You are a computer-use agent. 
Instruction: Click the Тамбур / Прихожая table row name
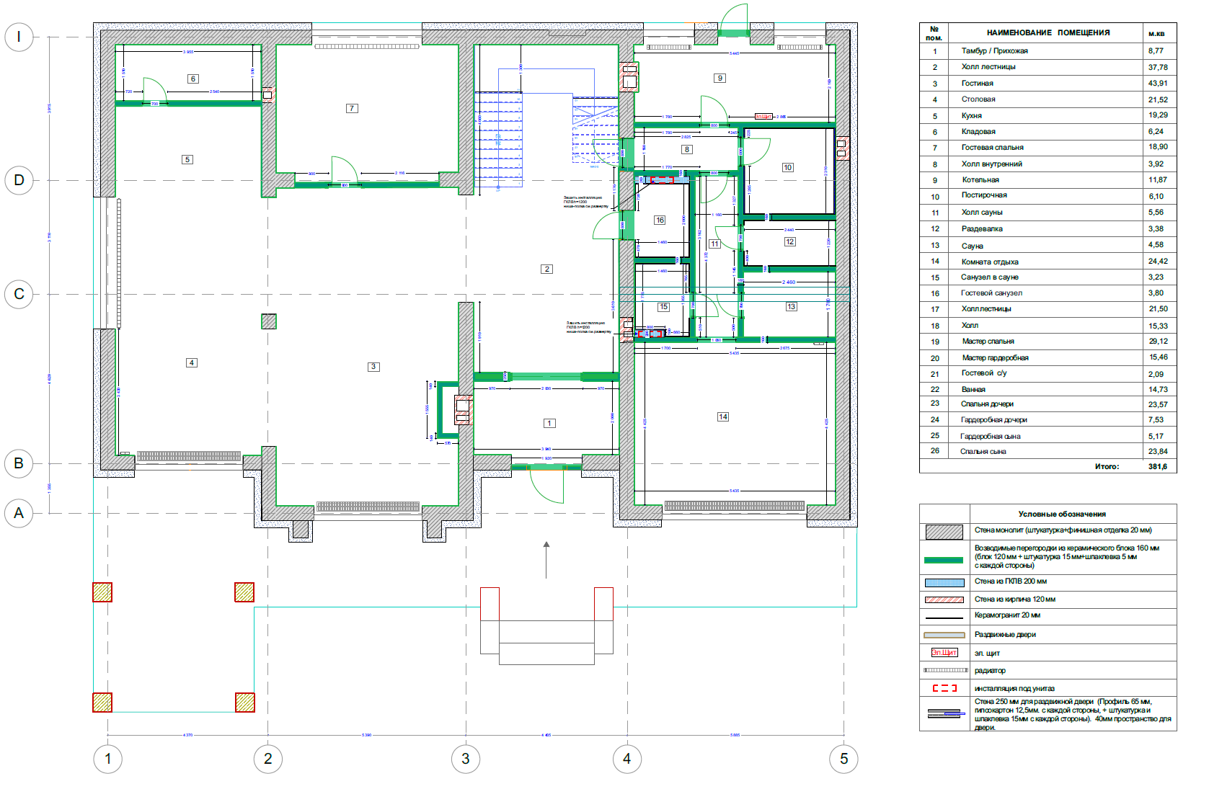pyautogui.click(x=994, y=50)
